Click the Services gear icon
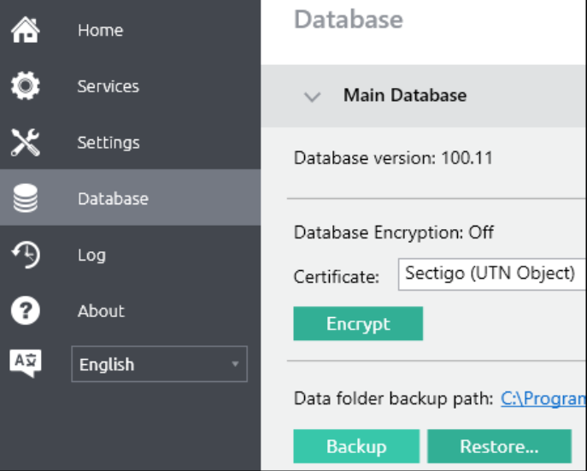Viewport: 587px width, 471px height. (x=25, y=86)
